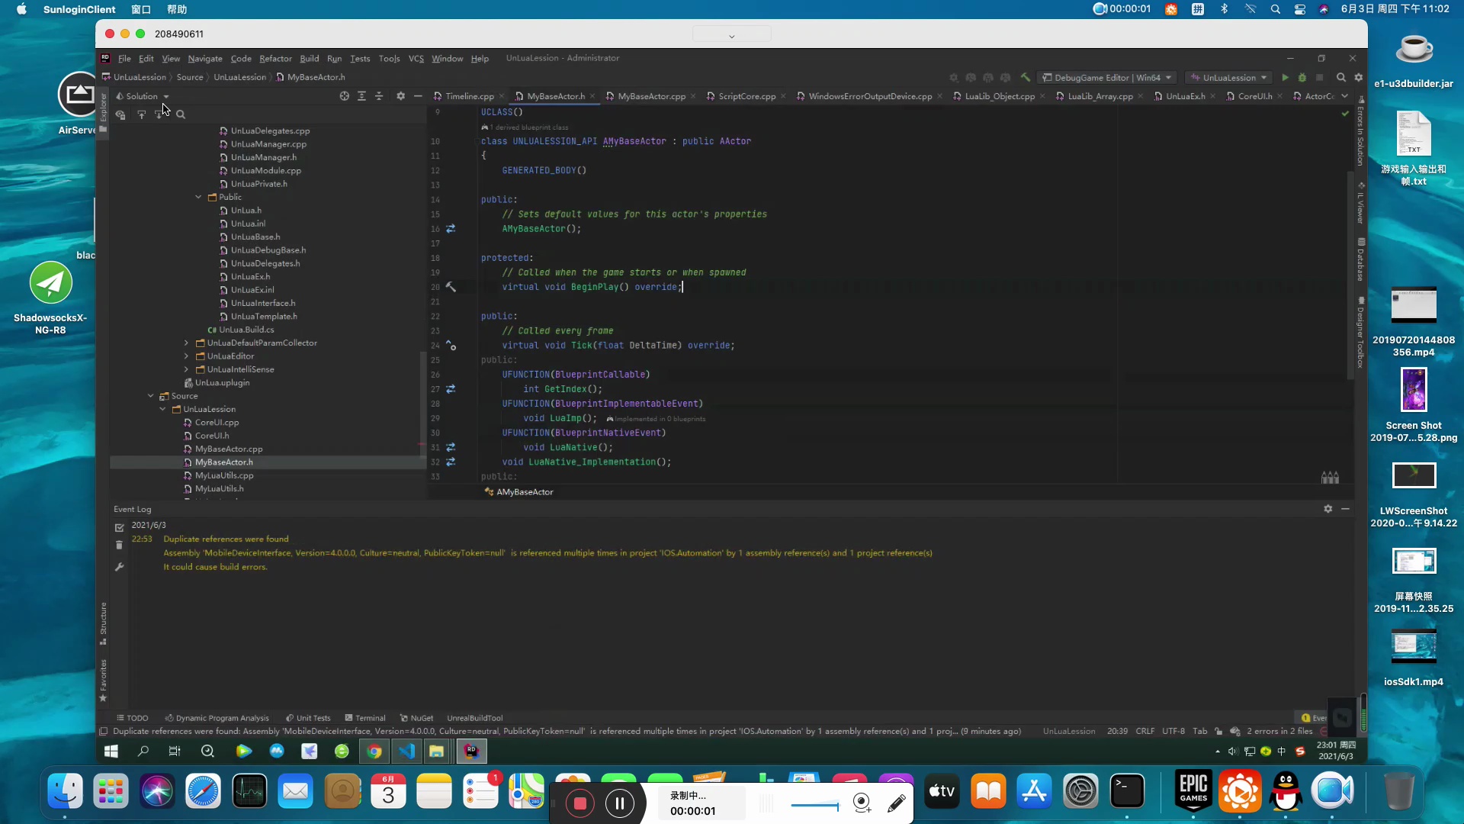Pause the screen recording
Image resolution: width=1464 pixels, height=824 pixels.
click(x=619, y=803)
